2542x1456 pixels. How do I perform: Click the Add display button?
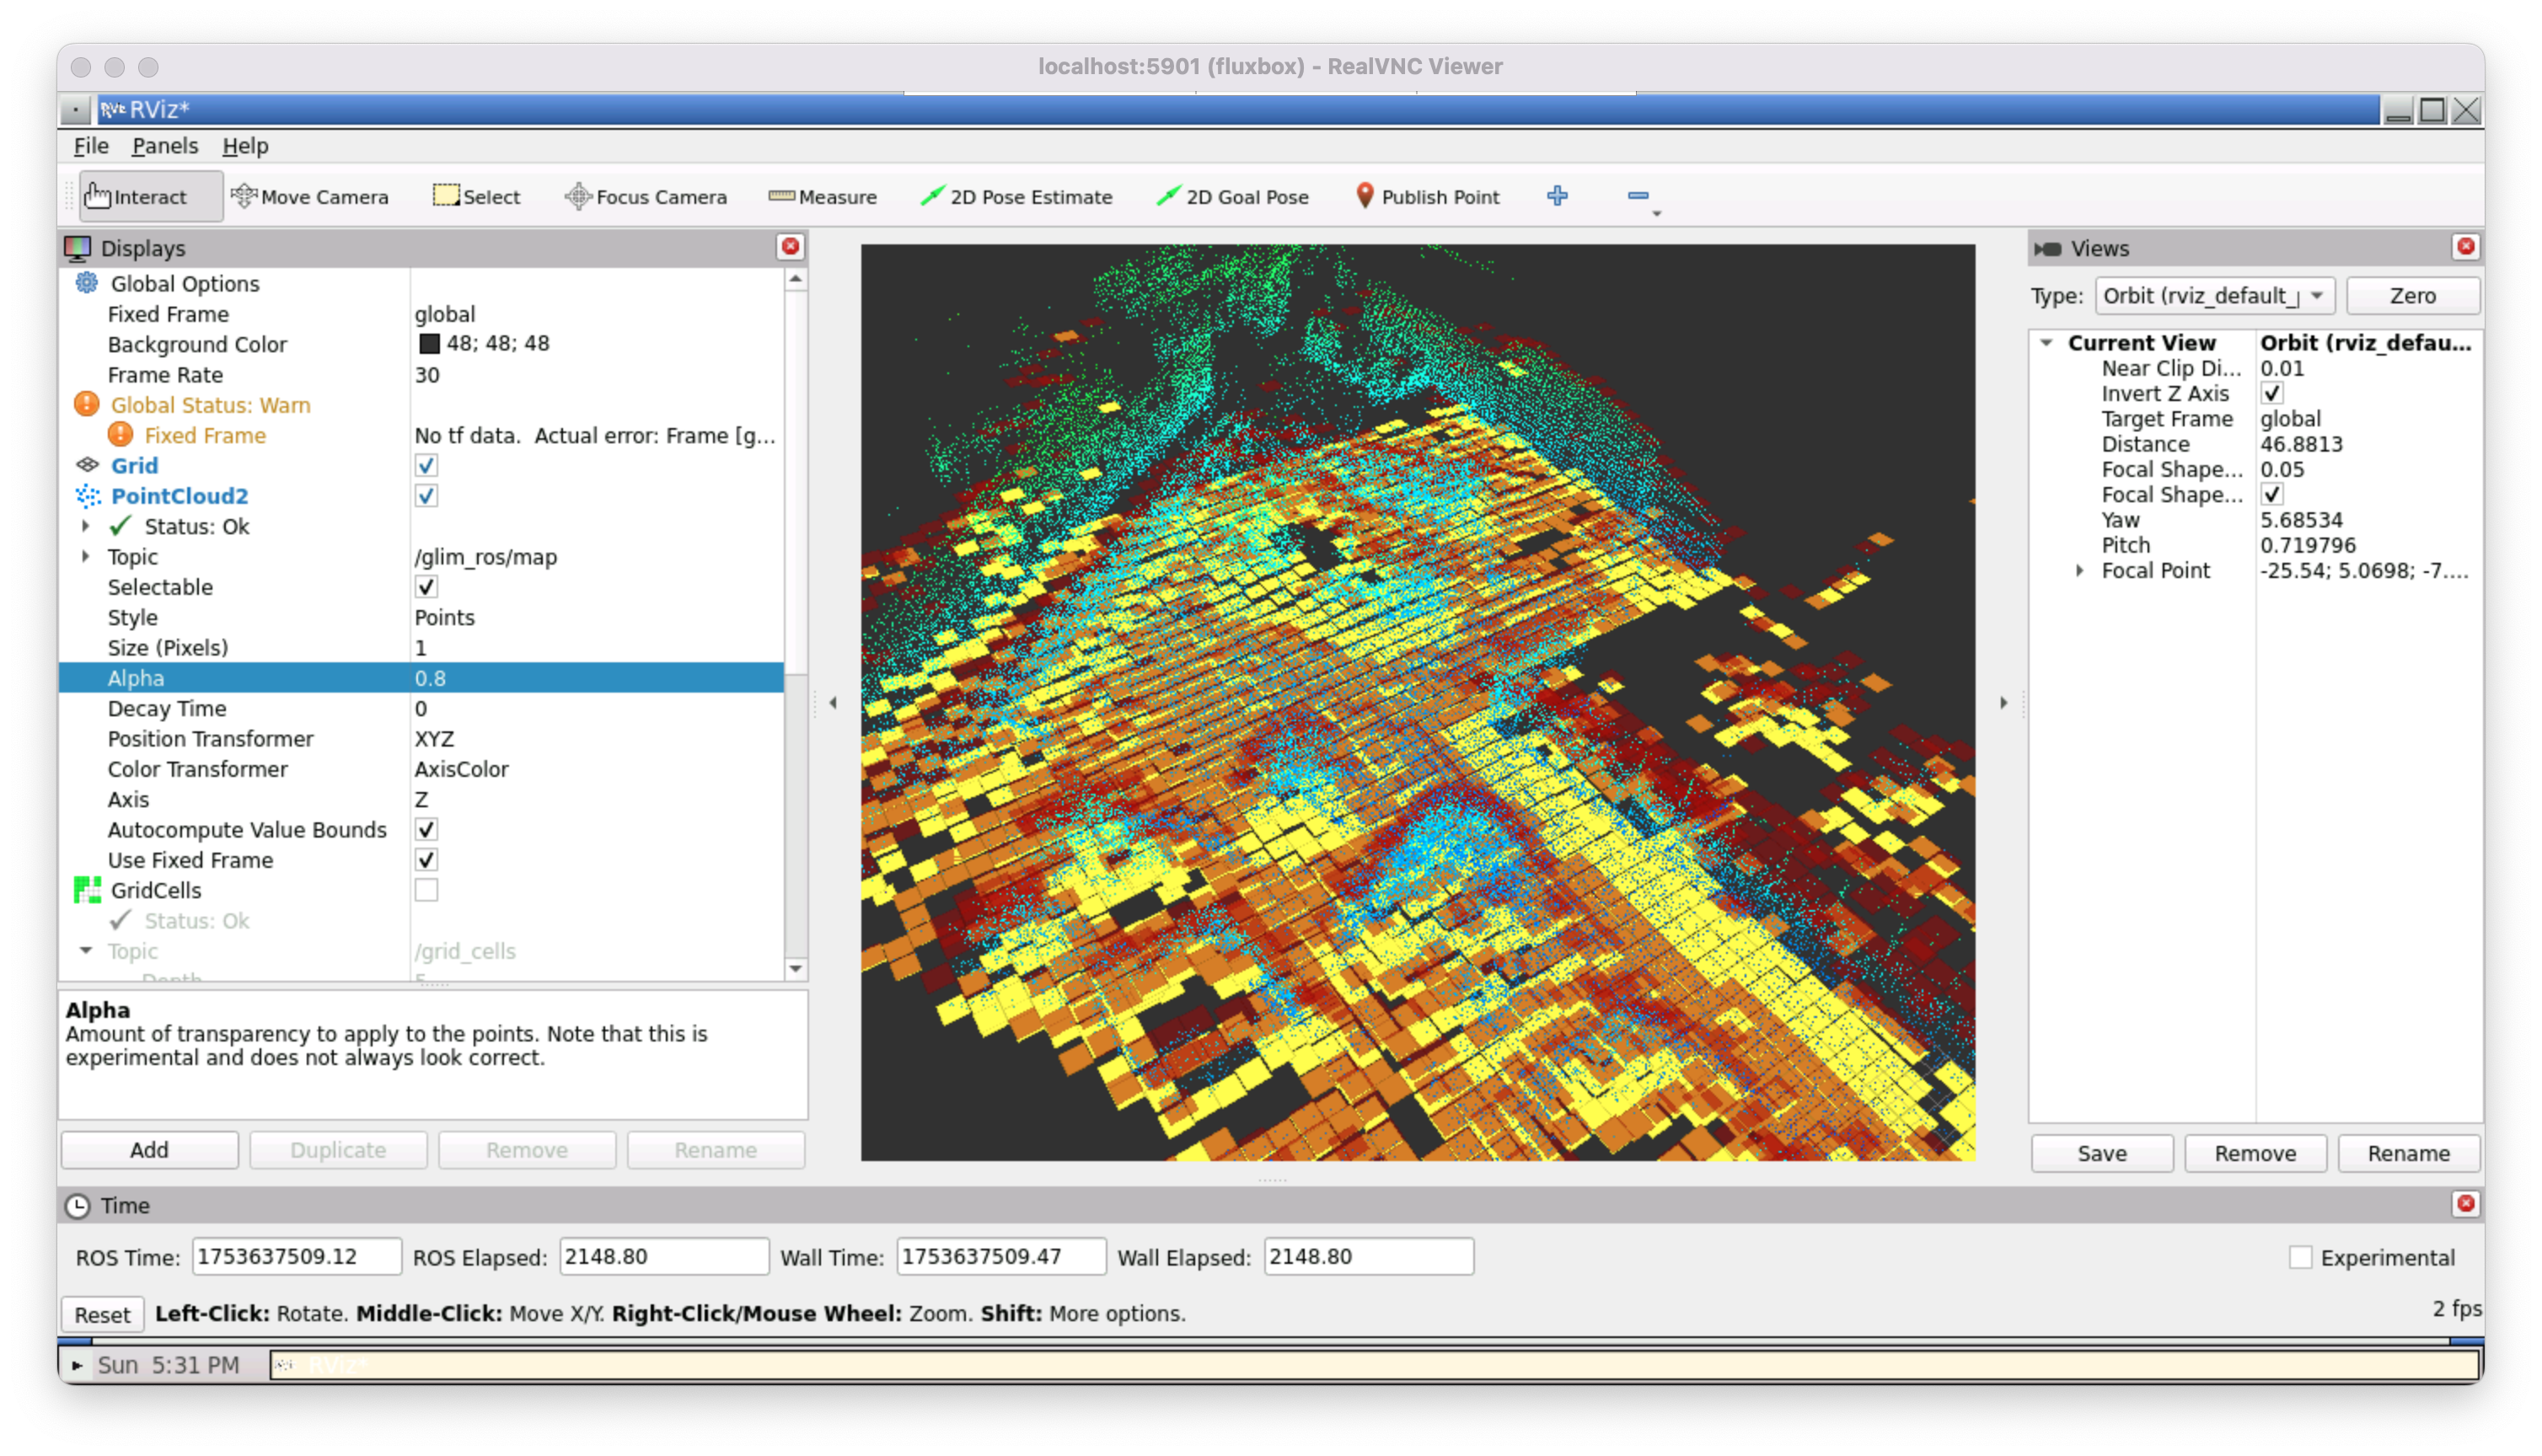149,1149
